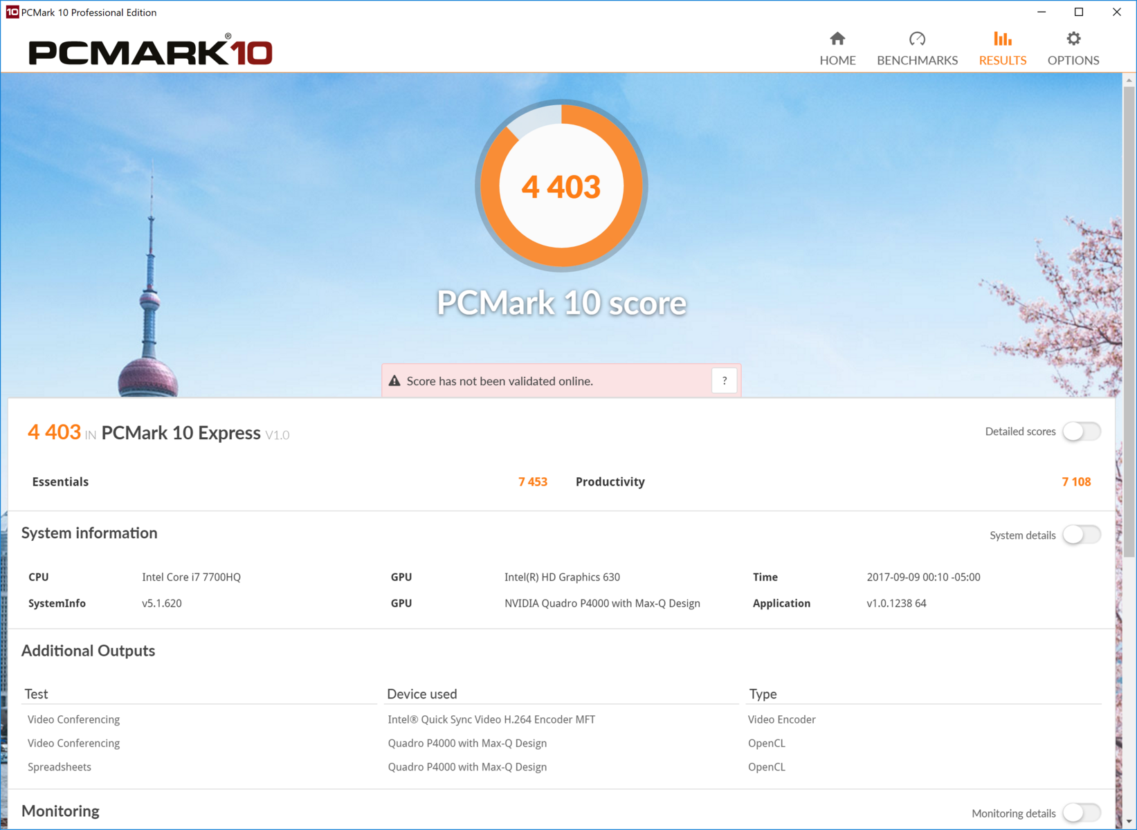The height and width of the screenshot is (830, 1137).
Task: Select the Productivity label
Action: (610, 482)
